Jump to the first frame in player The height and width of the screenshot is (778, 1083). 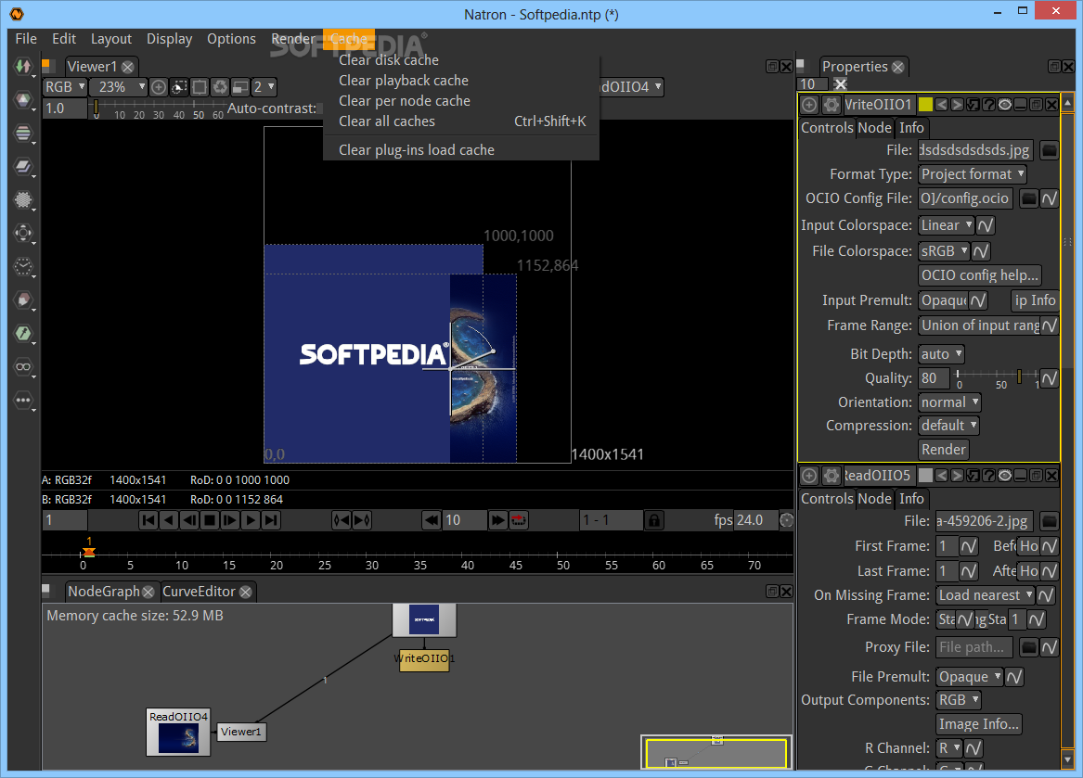[x=148, y=520]
